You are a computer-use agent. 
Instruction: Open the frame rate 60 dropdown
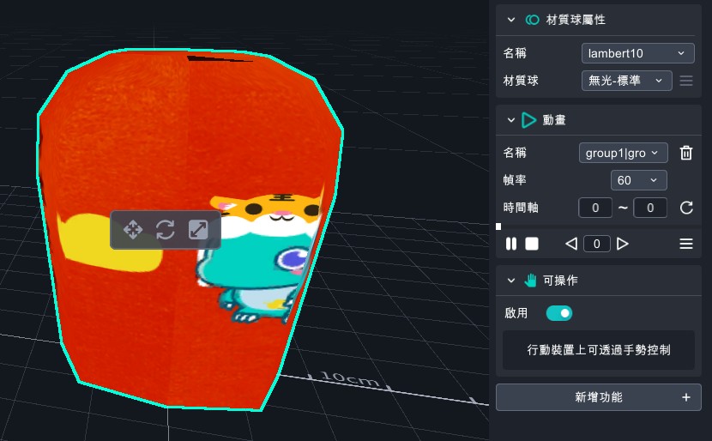[639, 180]
